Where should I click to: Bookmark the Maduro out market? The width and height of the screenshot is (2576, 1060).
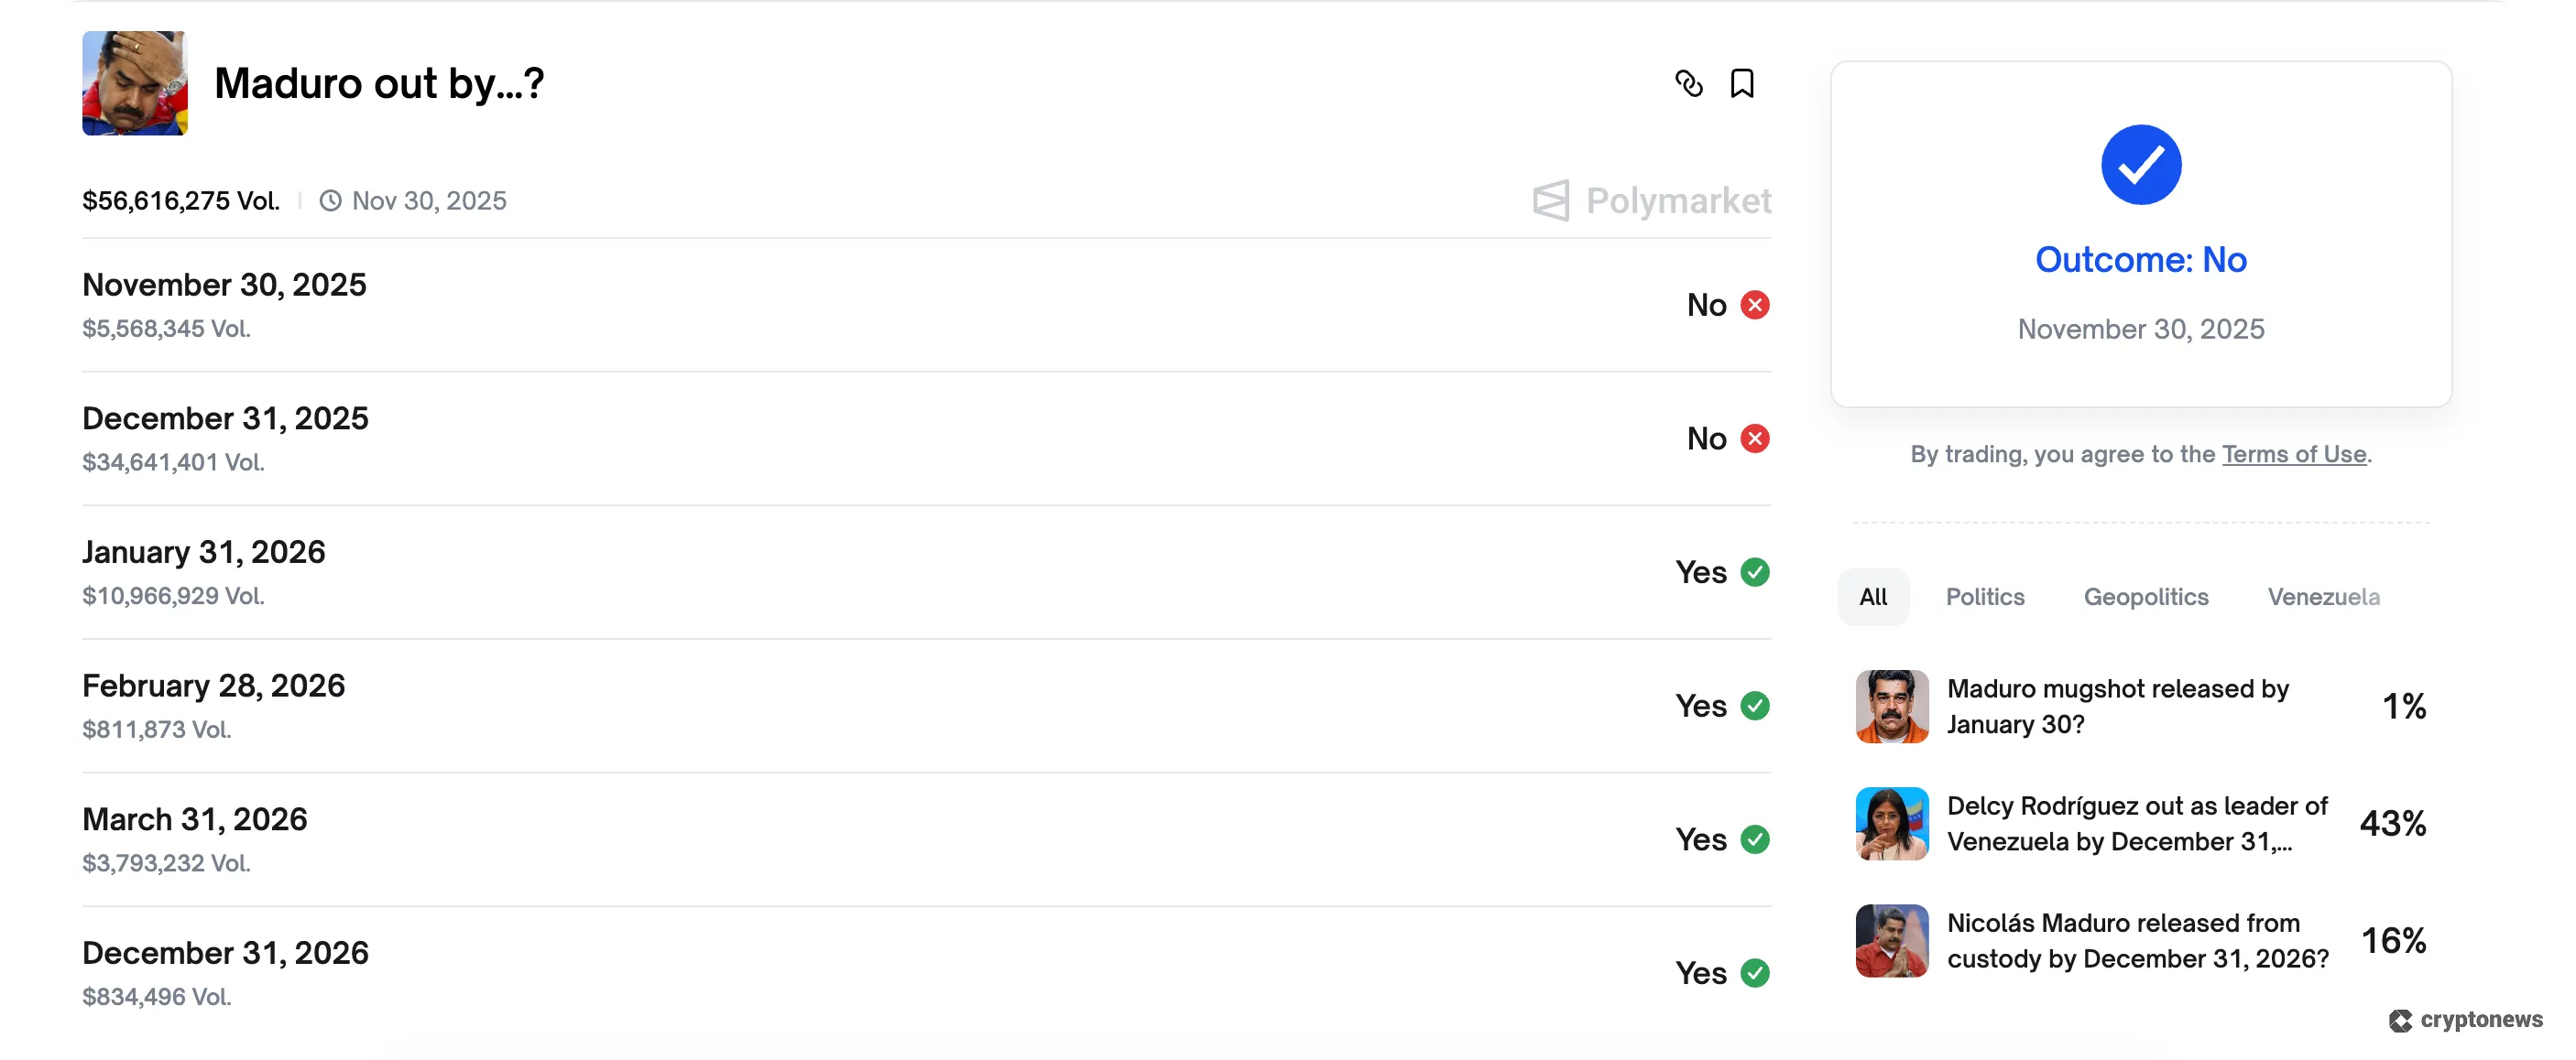[1742, 84]
